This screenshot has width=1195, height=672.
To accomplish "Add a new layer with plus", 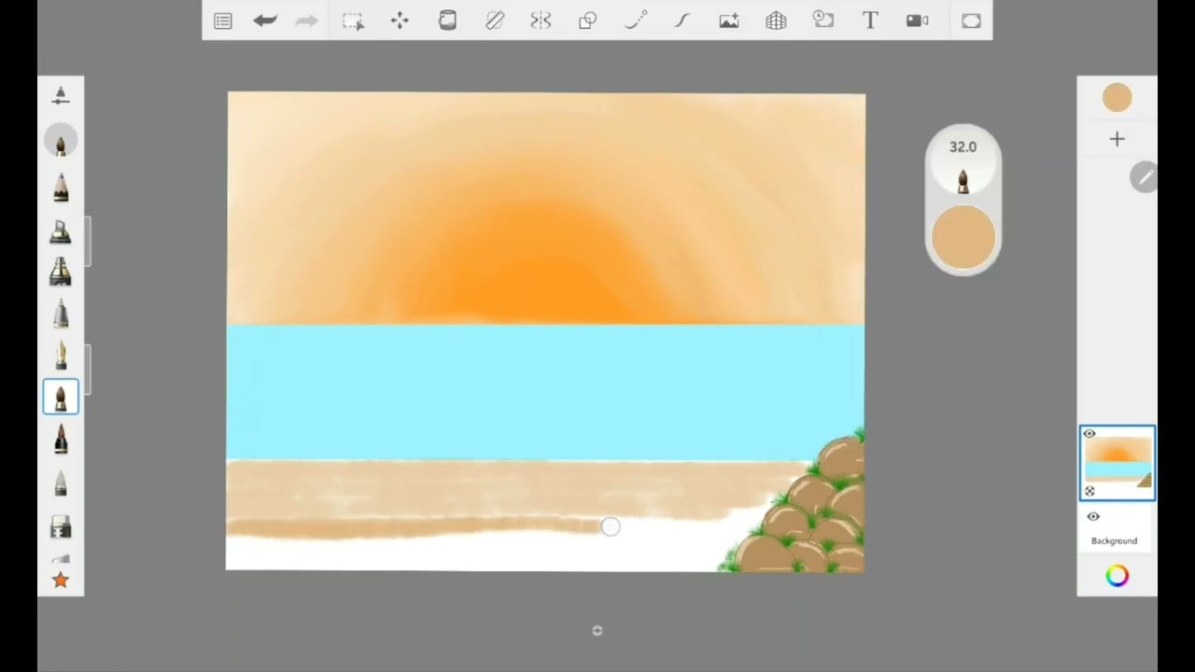I will pyautogui.click(x=1117, y=139).
